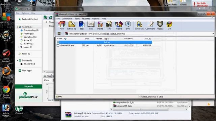Viewport: 216px width, 121px height.
Task: Open WinRAR File menu
Action: point(58,19)
